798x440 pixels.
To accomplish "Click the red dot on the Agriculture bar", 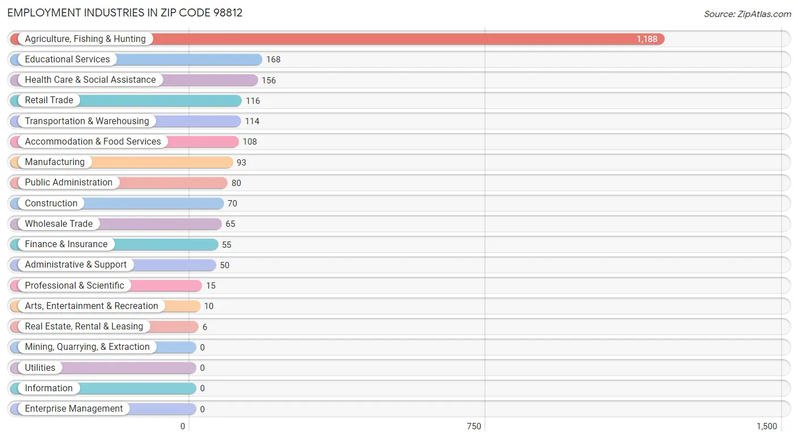I will tap(16, 39).
